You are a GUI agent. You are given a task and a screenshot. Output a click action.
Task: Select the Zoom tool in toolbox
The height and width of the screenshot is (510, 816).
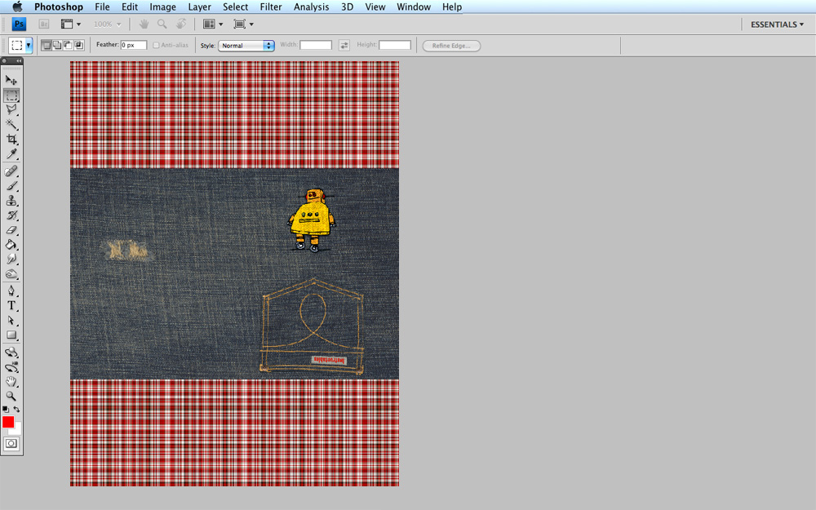coord(11,396)
